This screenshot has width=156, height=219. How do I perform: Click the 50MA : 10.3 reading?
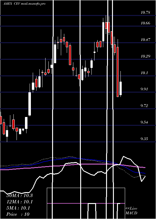coord(19,196)
